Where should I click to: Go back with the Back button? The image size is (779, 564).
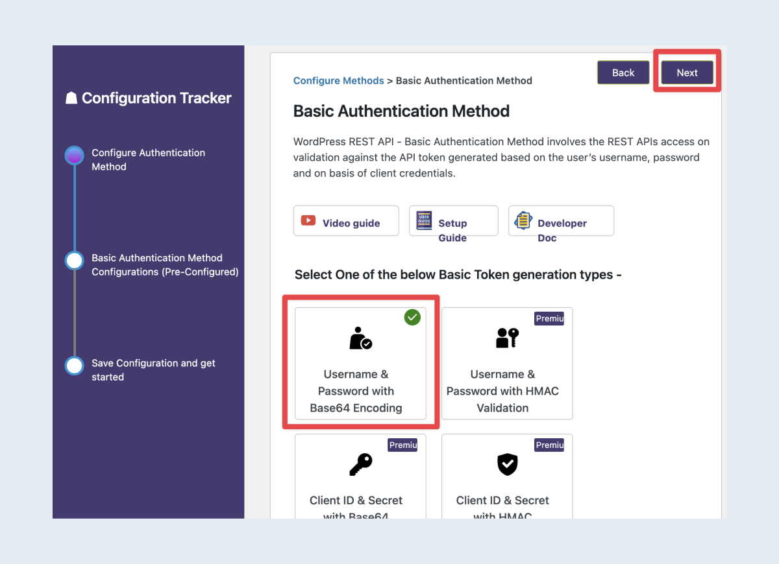(623, 73)
